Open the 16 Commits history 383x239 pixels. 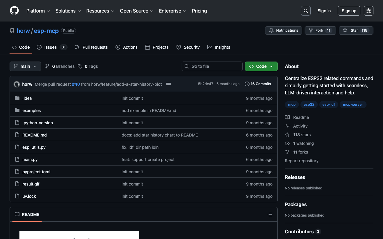[x=258, y=84]
